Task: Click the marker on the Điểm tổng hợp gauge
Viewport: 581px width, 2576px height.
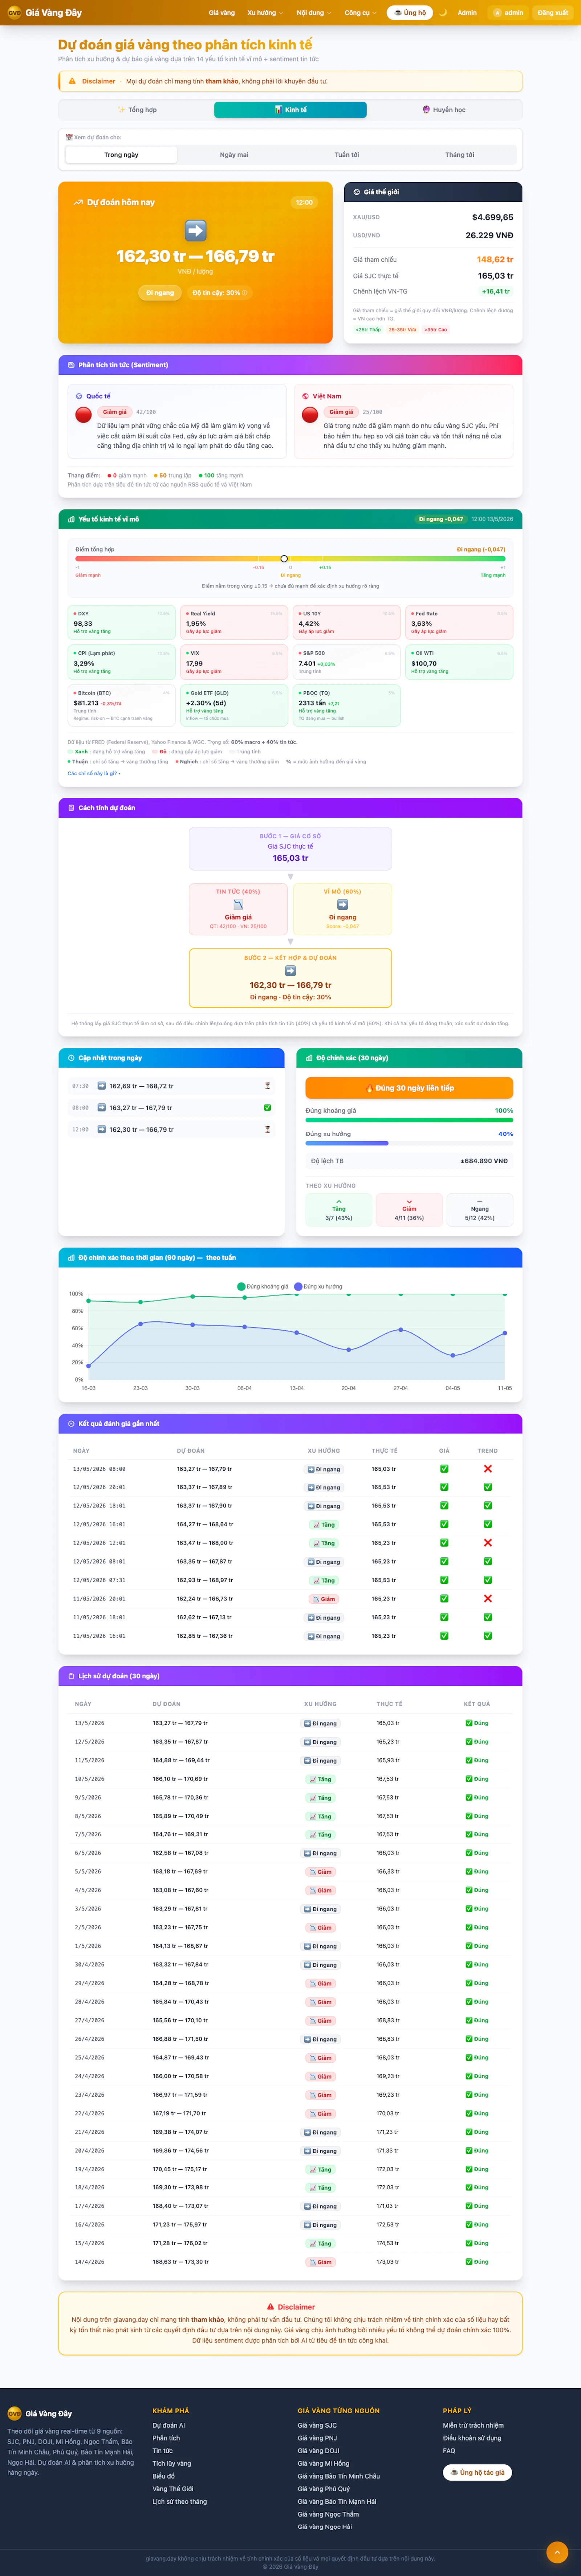Action: tap(284, 559)
